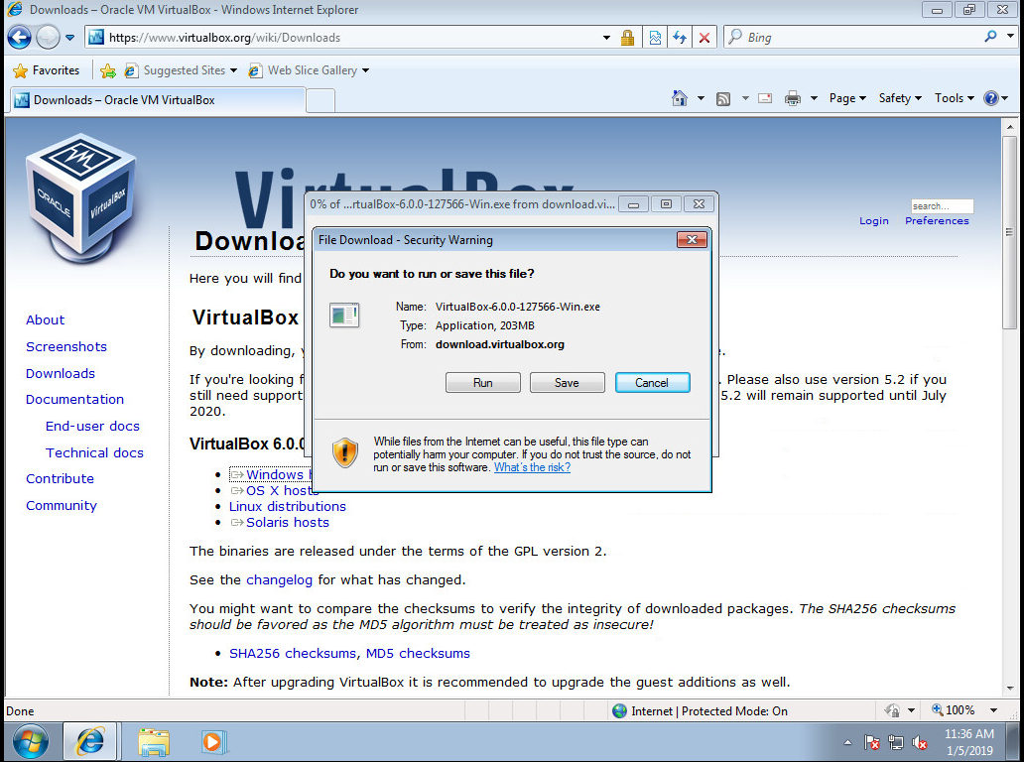Image resolution: width=1024 pixels, height=762 pixels.
Task: Click the yellow security shield icon
Action: (x=345, y=452)
